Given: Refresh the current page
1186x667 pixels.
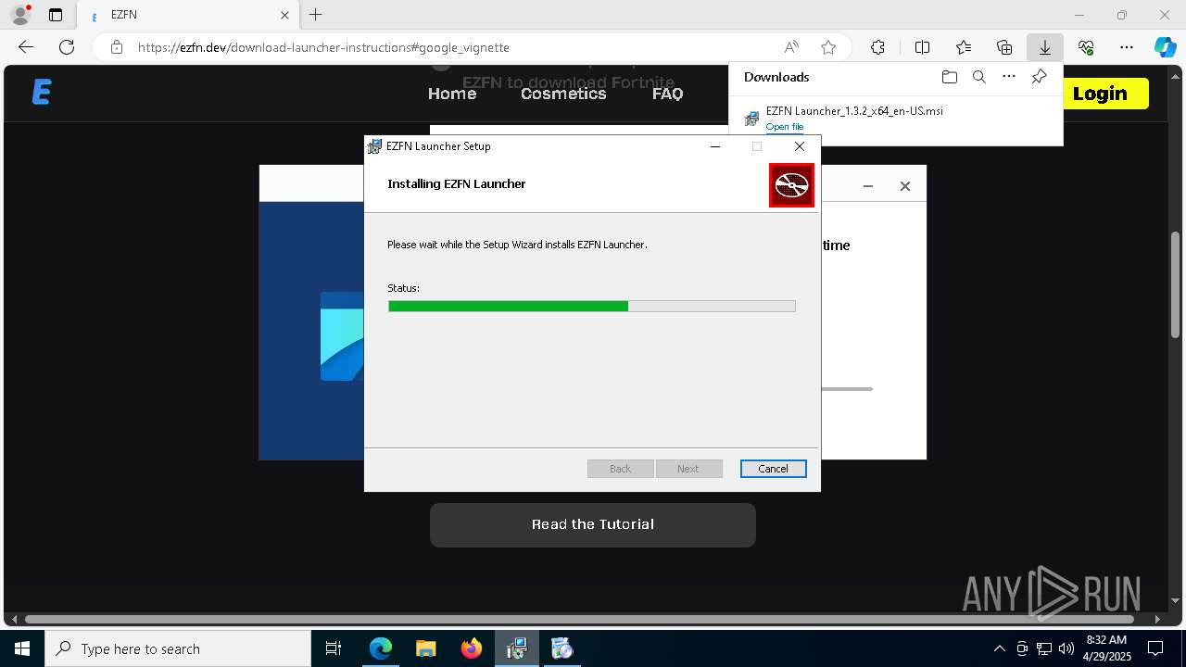Looking at the screenshot, I should (x=67, y=47).
